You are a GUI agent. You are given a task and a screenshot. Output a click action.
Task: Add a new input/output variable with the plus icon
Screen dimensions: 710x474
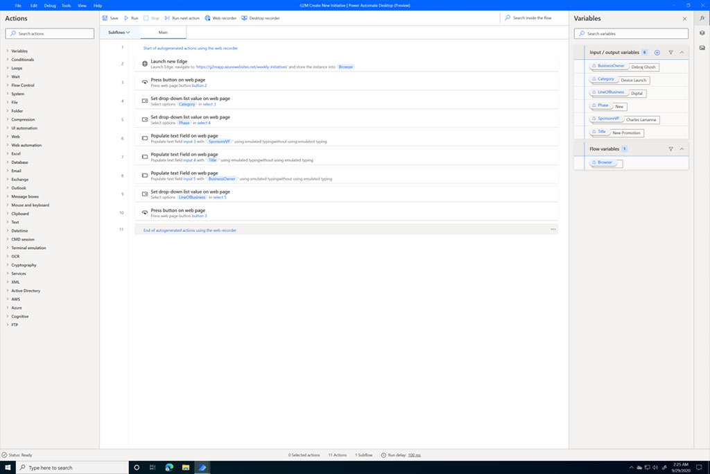[x=657, y=52]
